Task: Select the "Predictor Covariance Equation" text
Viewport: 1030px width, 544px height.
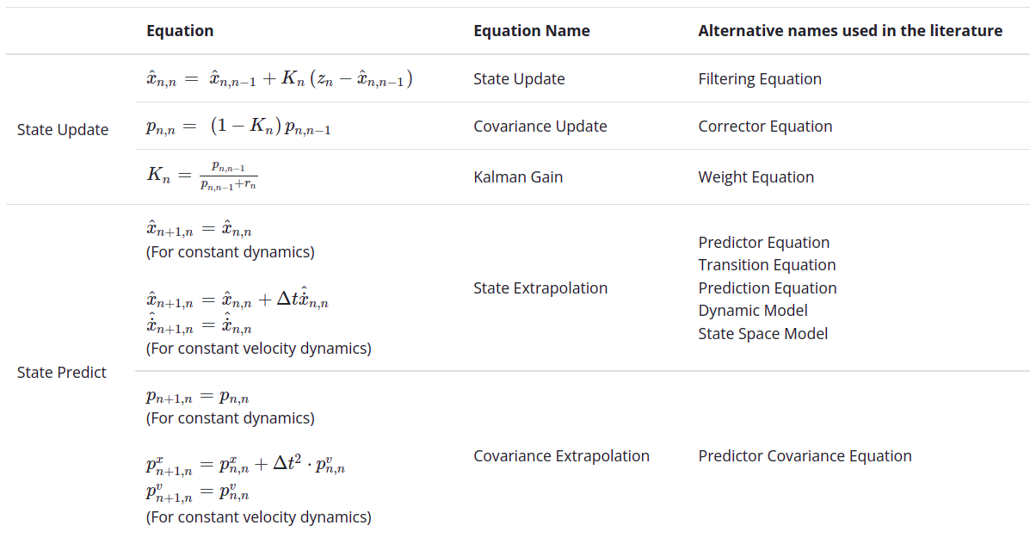Action: (805, 456)
